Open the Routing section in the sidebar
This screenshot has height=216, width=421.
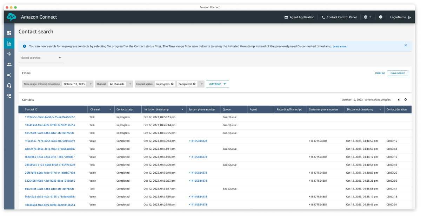[x=9, y=54]
